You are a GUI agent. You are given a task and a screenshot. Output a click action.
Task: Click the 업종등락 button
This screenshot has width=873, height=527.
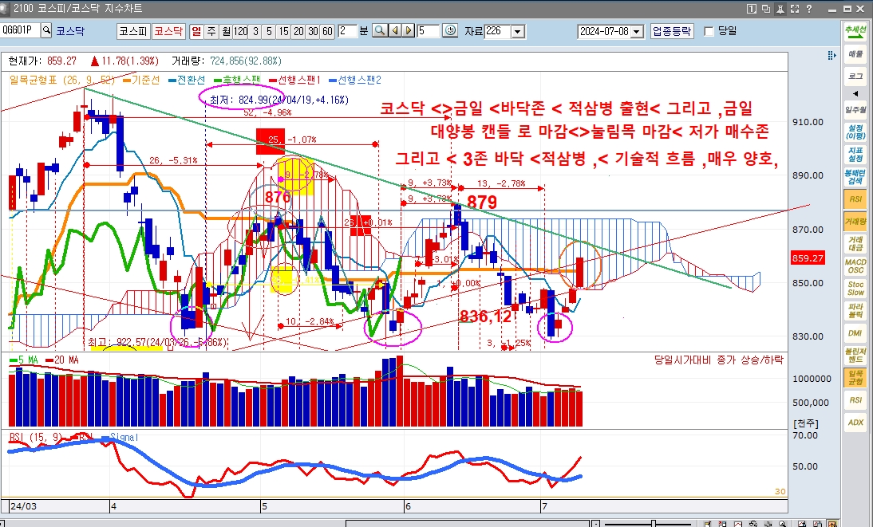672,31
